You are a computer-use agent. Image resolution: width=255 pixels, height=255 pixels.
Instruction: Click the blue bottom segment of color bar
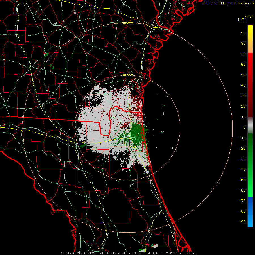click(x=250, y=212)
